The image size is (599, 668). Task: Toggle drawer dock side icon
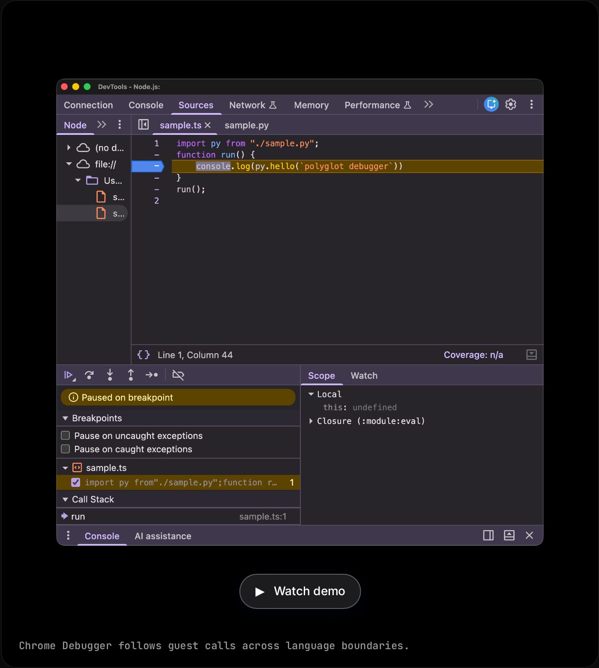point(488,535)
